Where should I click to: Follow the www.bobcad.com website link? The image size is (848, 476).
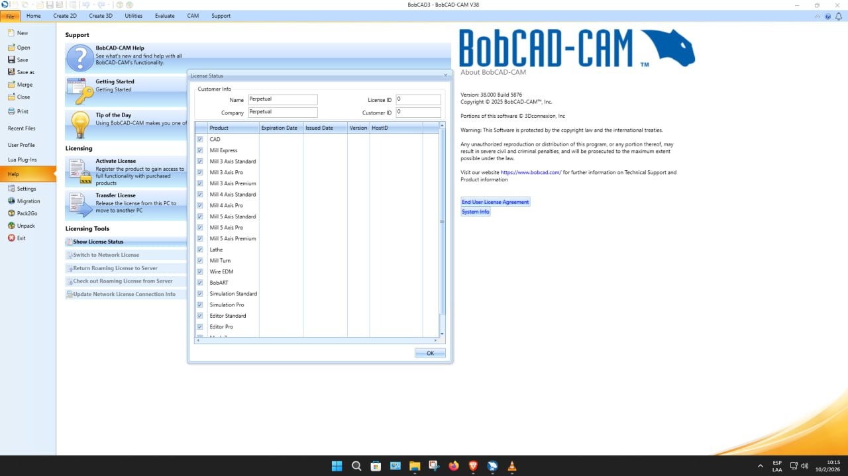point(531,173)
